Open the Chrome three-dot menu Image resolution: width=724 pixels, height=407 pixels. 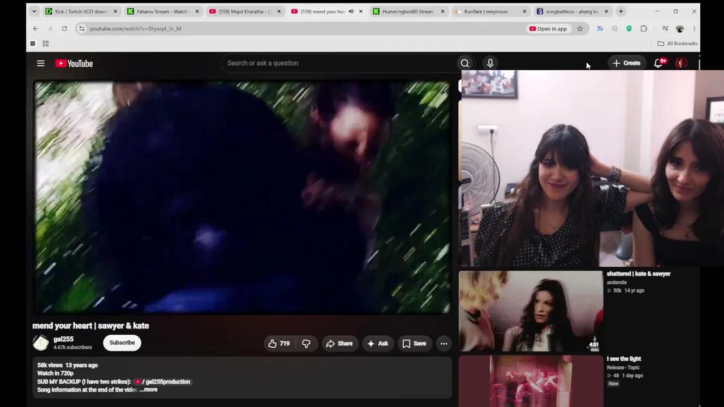pyautogui.click(x=694, y=28)
